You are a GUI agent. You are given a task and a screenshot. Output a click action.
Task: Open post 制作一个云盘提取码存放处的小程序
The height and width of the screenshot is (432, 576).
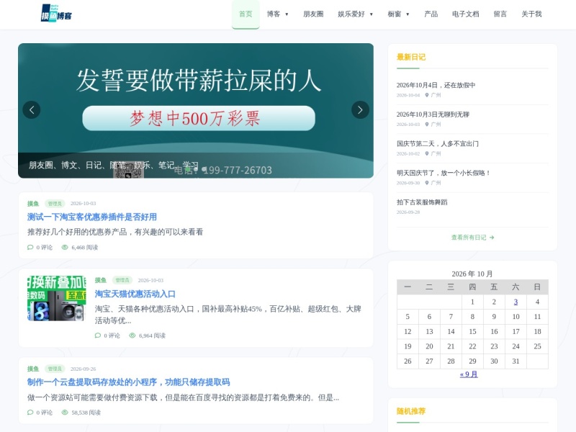pyautogui.click(x=129, y=382)
